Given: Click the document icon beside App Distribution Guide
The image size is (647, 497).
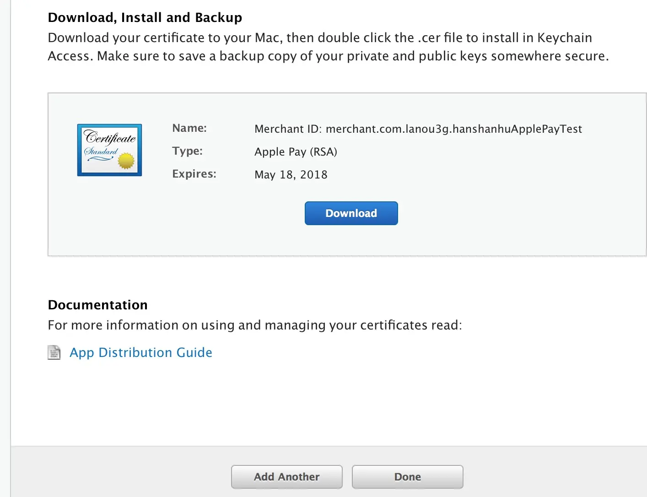Looking at the screenshot, I should (54, 352).
